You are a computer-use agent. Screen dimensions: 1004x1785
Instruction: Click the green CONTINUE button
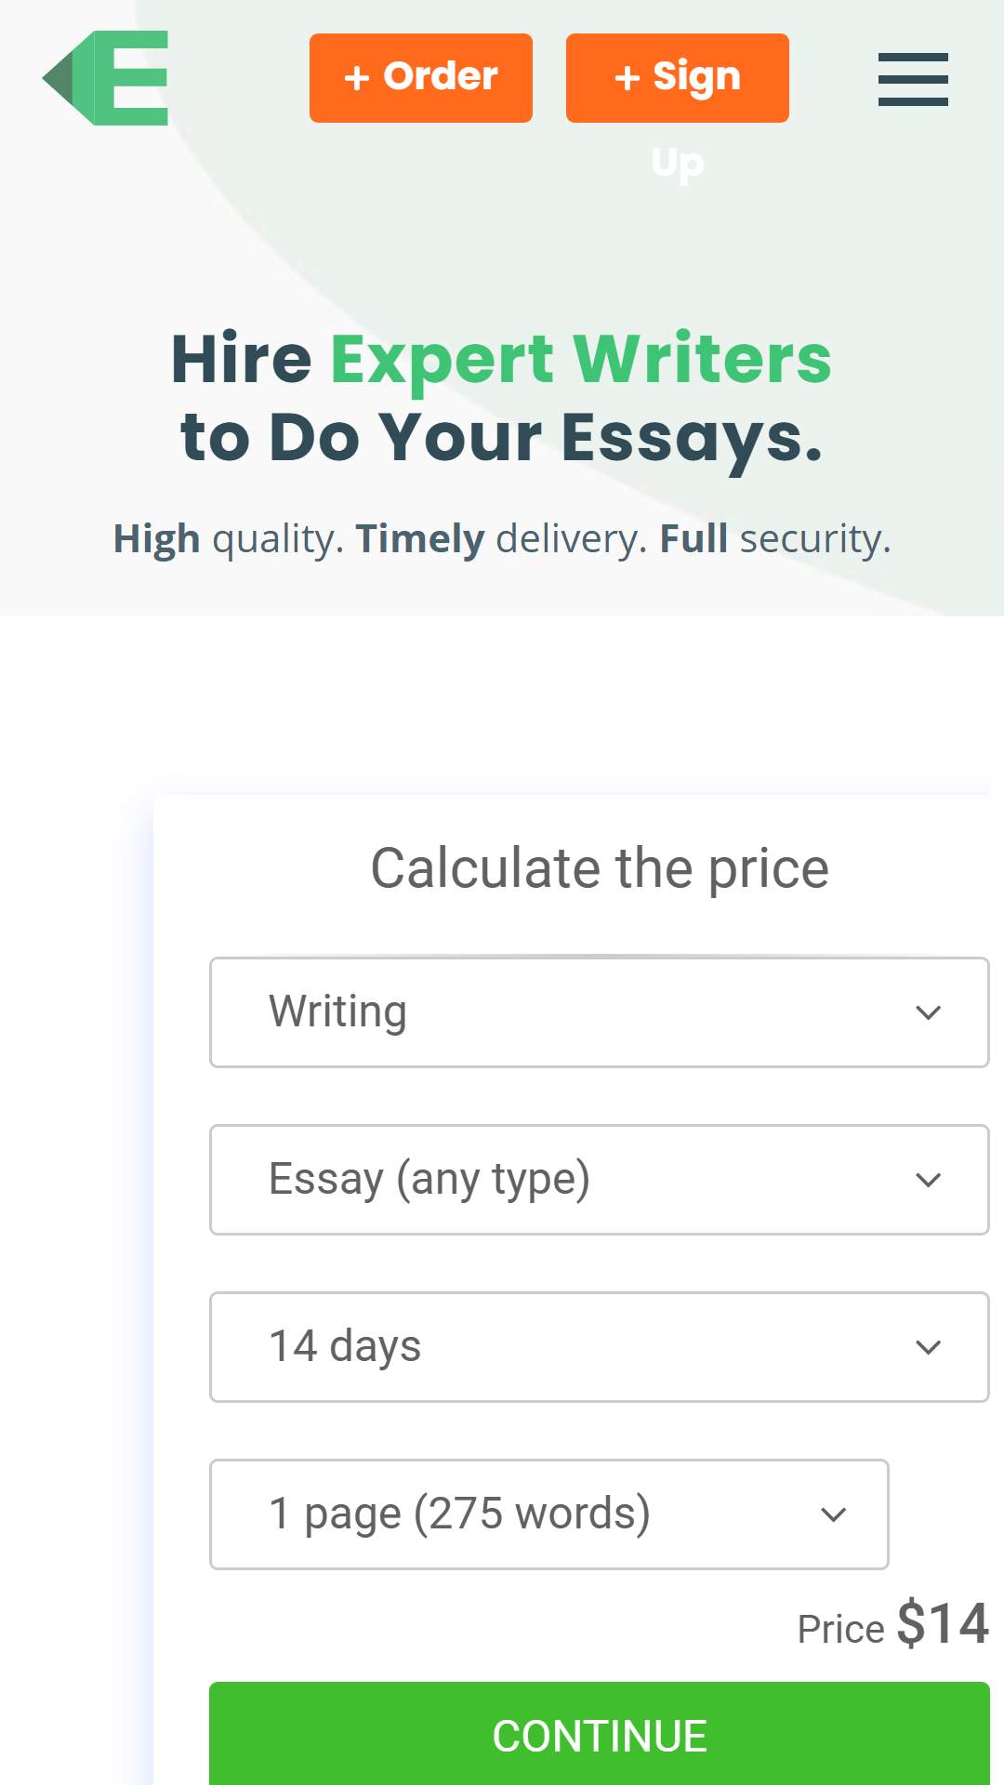coord(600,1734)
